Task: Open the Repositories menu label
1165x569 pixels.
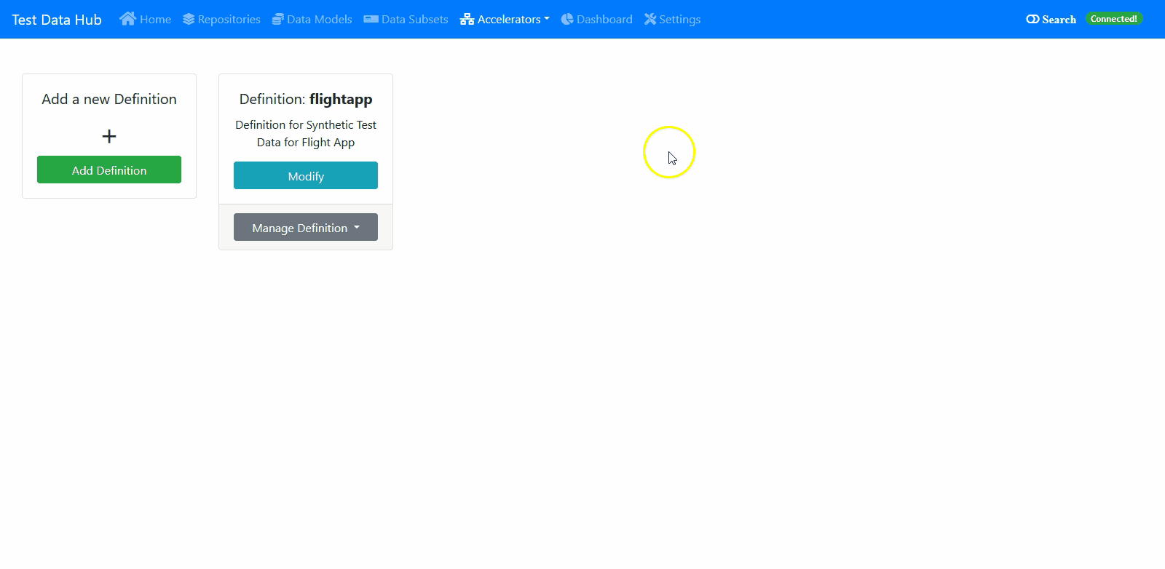Action: pos(229,20)
